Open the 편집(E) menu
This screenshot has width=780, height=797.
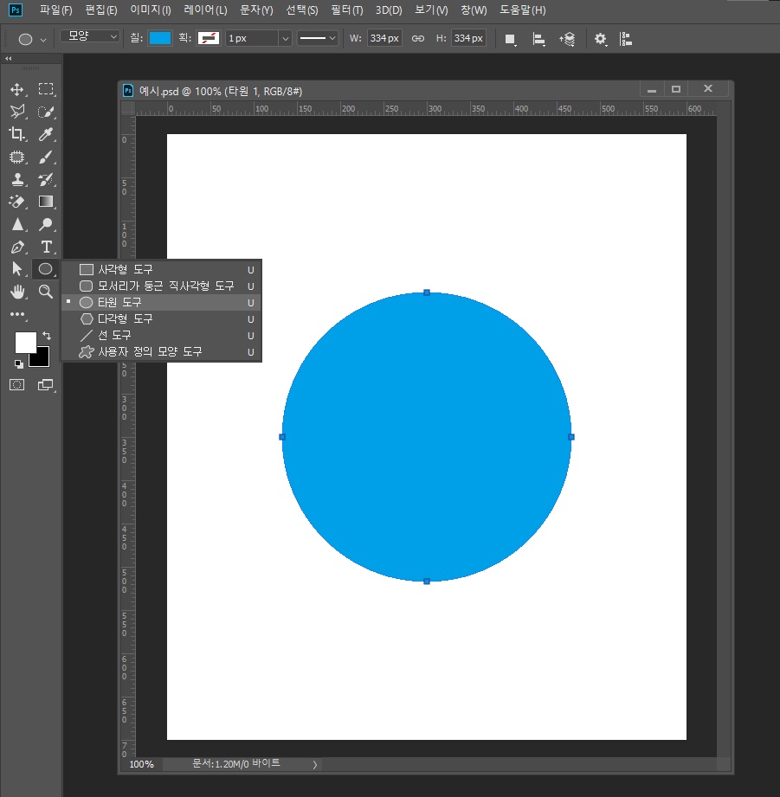click(100, 10)
